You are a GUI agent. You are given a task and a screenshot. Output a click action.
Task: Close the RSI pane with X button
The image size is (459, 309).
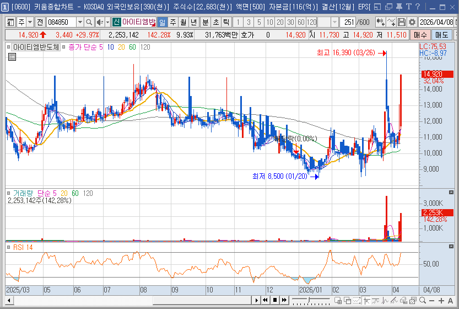point(451,247)
